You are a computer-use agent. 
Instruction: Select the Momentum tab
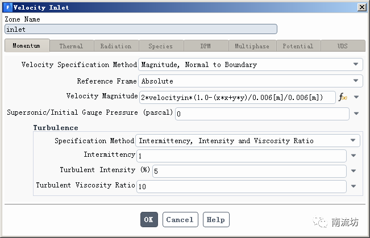tap(27, 46)
